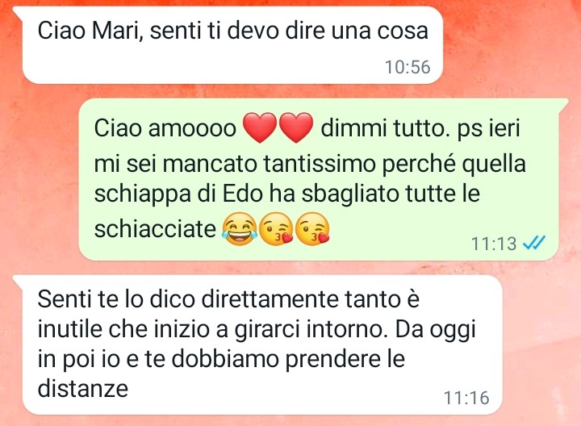Click the first kissing face emoji
Screen dimensions: 581x426
point(276,229)
